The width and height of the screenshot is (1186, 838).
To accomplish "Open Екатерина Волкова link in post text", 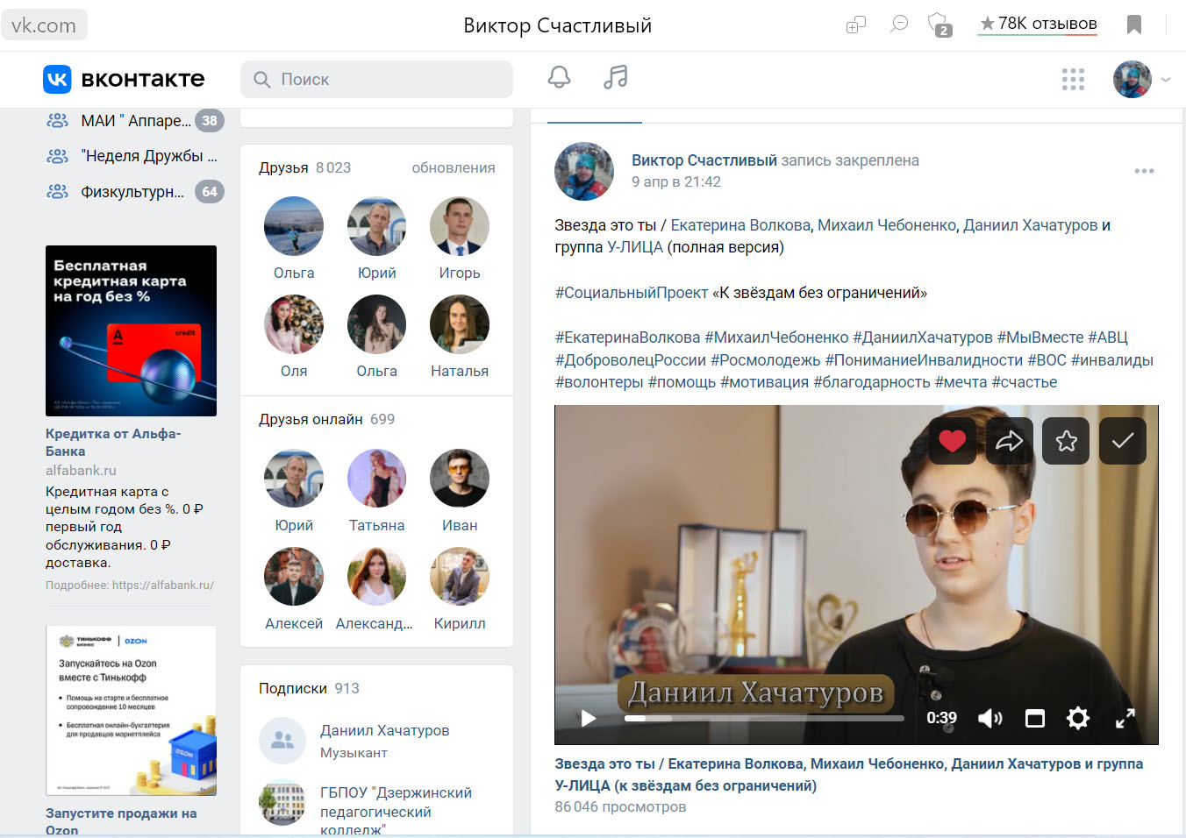I will coord(740,225).
